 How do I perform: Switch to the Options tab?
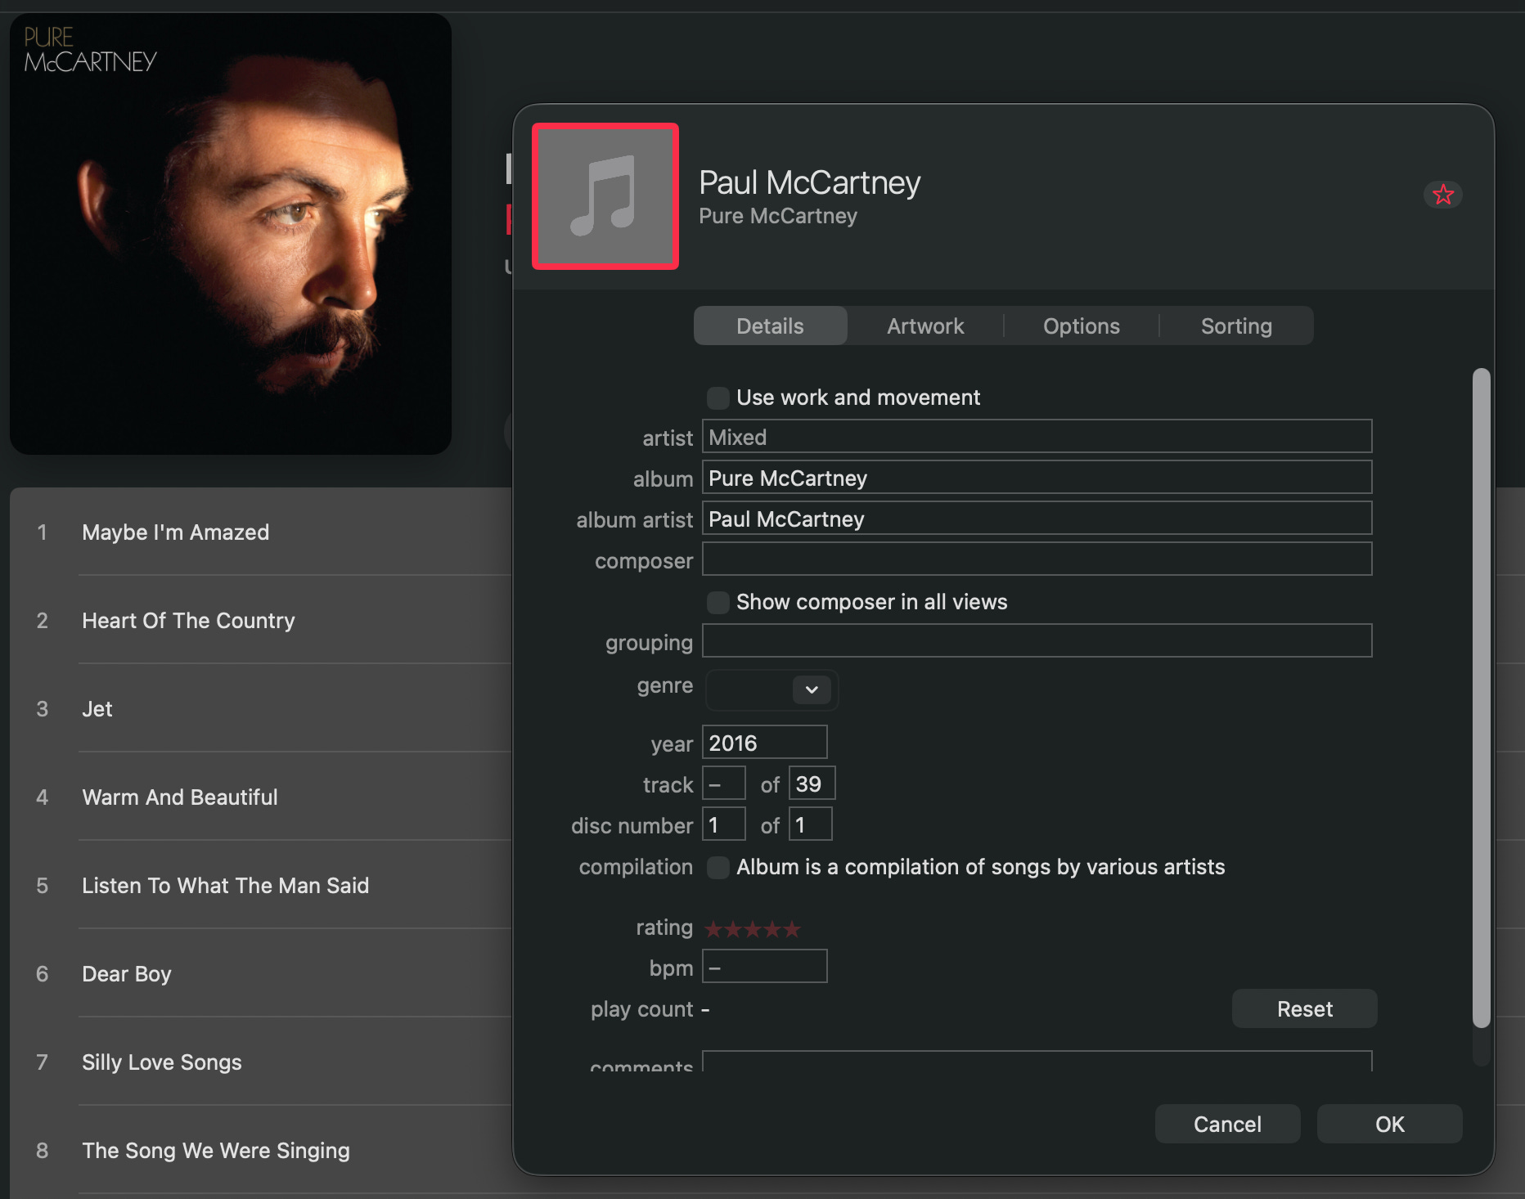pos(1081,326)
